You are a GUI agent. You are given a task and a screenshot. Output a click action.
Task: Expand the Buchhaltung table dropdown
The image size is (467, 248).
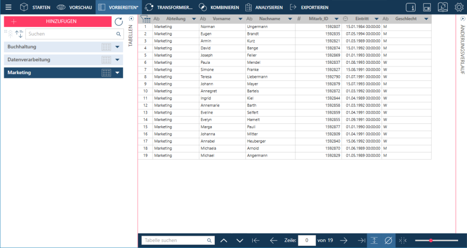point(118,47)
